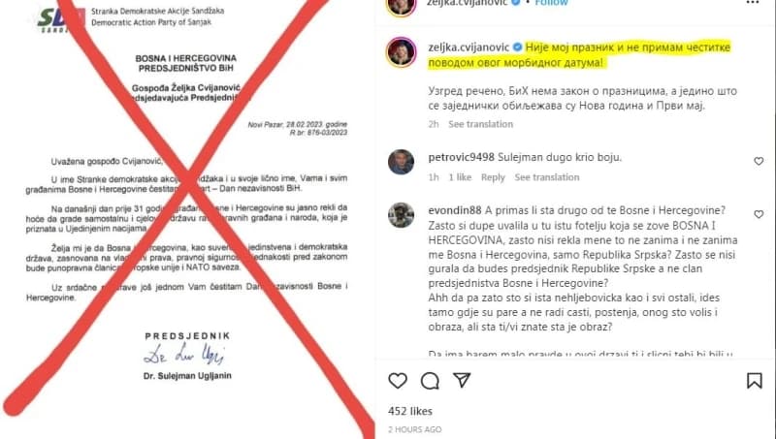Share post with paper plane icon

tap(462, 380)
